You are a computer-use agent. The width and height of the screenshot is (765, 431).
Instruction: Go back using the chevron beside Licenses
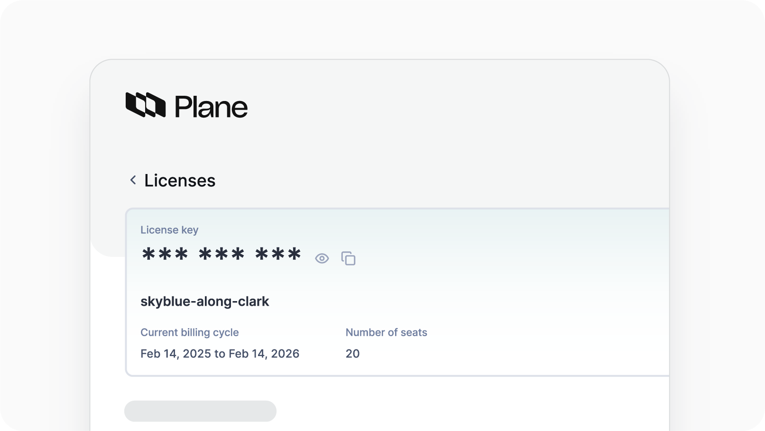[133, 180]
